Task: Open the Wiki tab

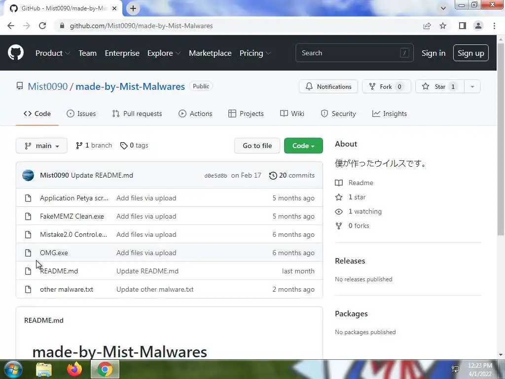Action: pyautogui.click(x=292, y=114)
